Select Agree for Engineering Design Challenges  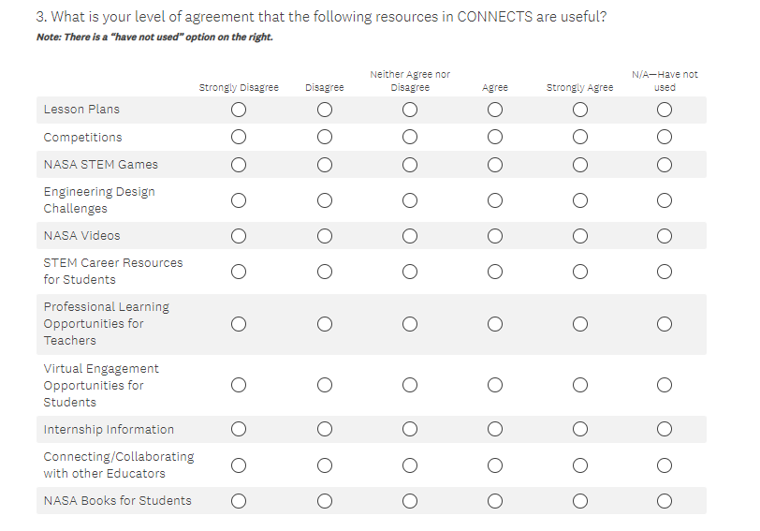[x=495, y=200]
